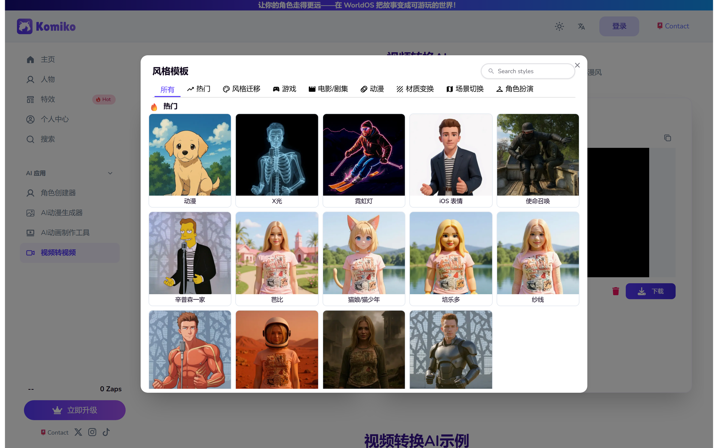Viewport: 718px width, 448px height.
Task: Open 个人中心 in sidebar
Action: pos(70,119)
